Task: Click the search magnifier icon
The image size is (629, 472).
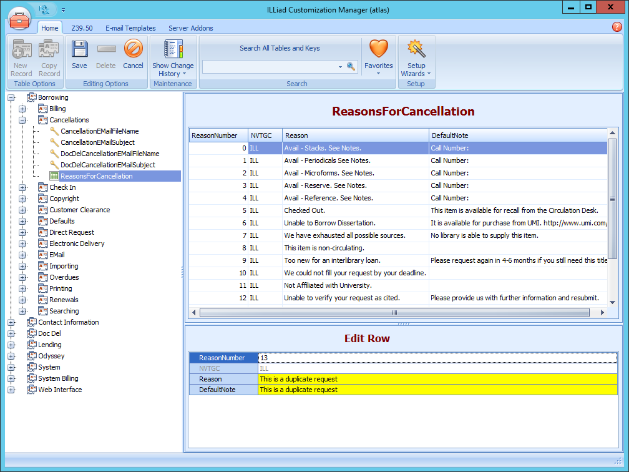Action: pyautogui.click(x=351, y=66)
